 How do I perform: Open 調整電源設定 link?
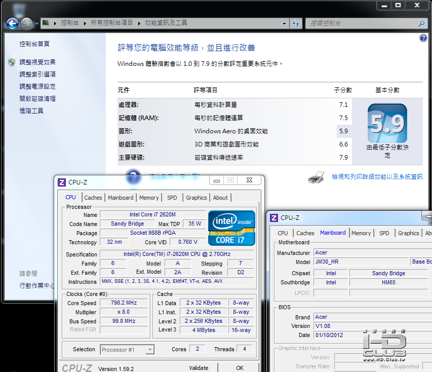coord(37,86)
